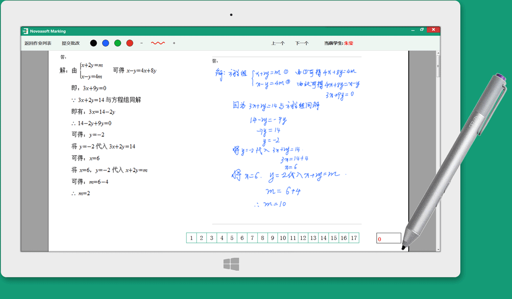
Task: Pick the red pen color
Action: pyautogui.click(x=130, y=43)
